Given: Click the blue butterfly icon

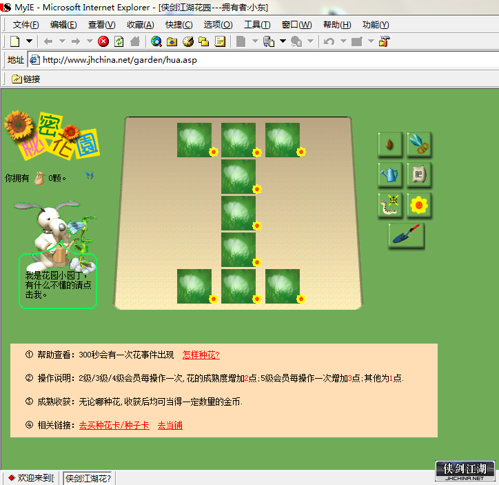Looking at the screenshot, I should (x=90, y=175).
